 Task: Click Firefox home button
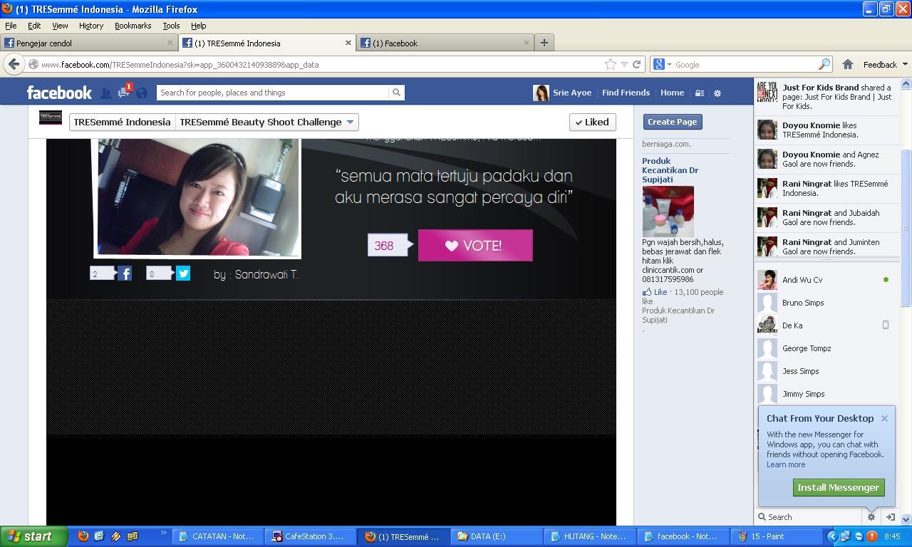pos(847,64)
